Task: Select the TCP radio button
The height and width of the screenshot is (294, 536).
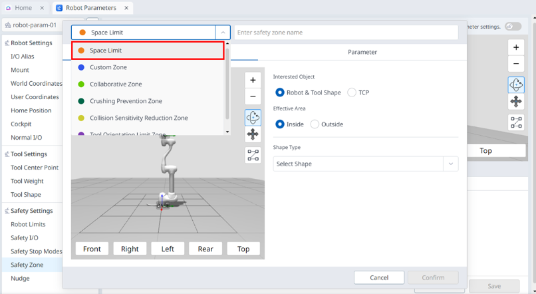Action: click(352, 92)
